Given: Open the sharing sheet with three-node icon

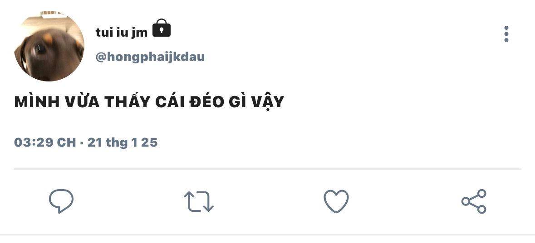Looking at the screenshot, I should point(474,201).
